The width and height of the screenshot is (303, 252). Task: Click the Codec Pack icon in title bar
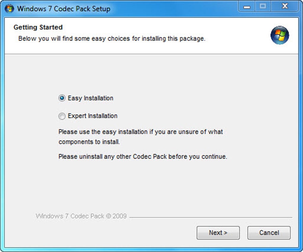pyautogui.click(x=9, y=8)
